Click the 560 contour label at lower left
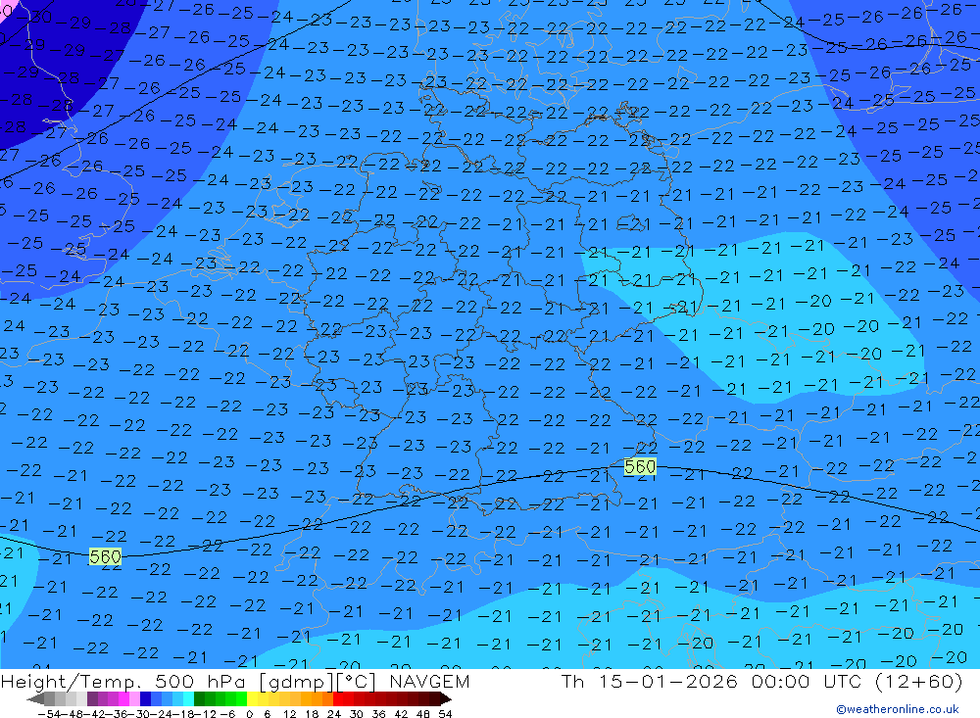 [x=105, y=556]
